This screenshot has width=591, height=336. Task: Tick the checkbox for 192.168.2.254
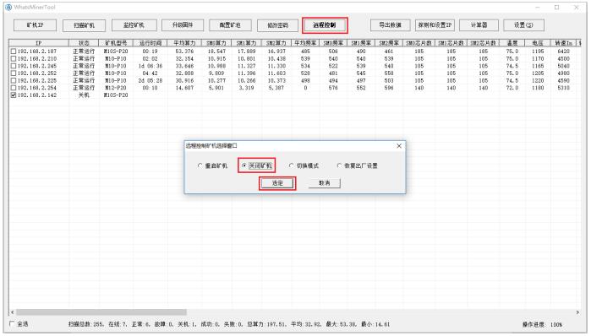(x=14, y=88)
